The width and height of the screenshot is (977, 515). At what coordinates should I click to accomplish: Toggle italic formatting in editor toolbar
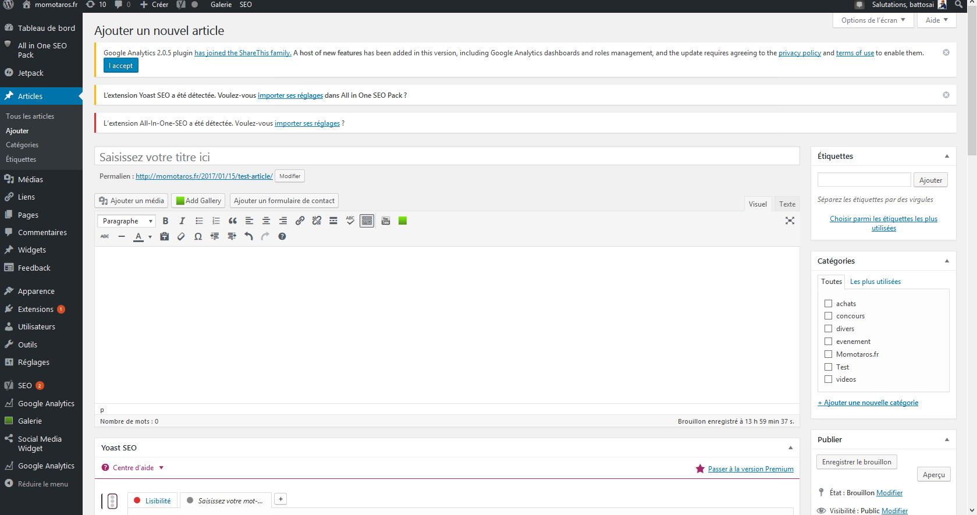click(182, 221)
